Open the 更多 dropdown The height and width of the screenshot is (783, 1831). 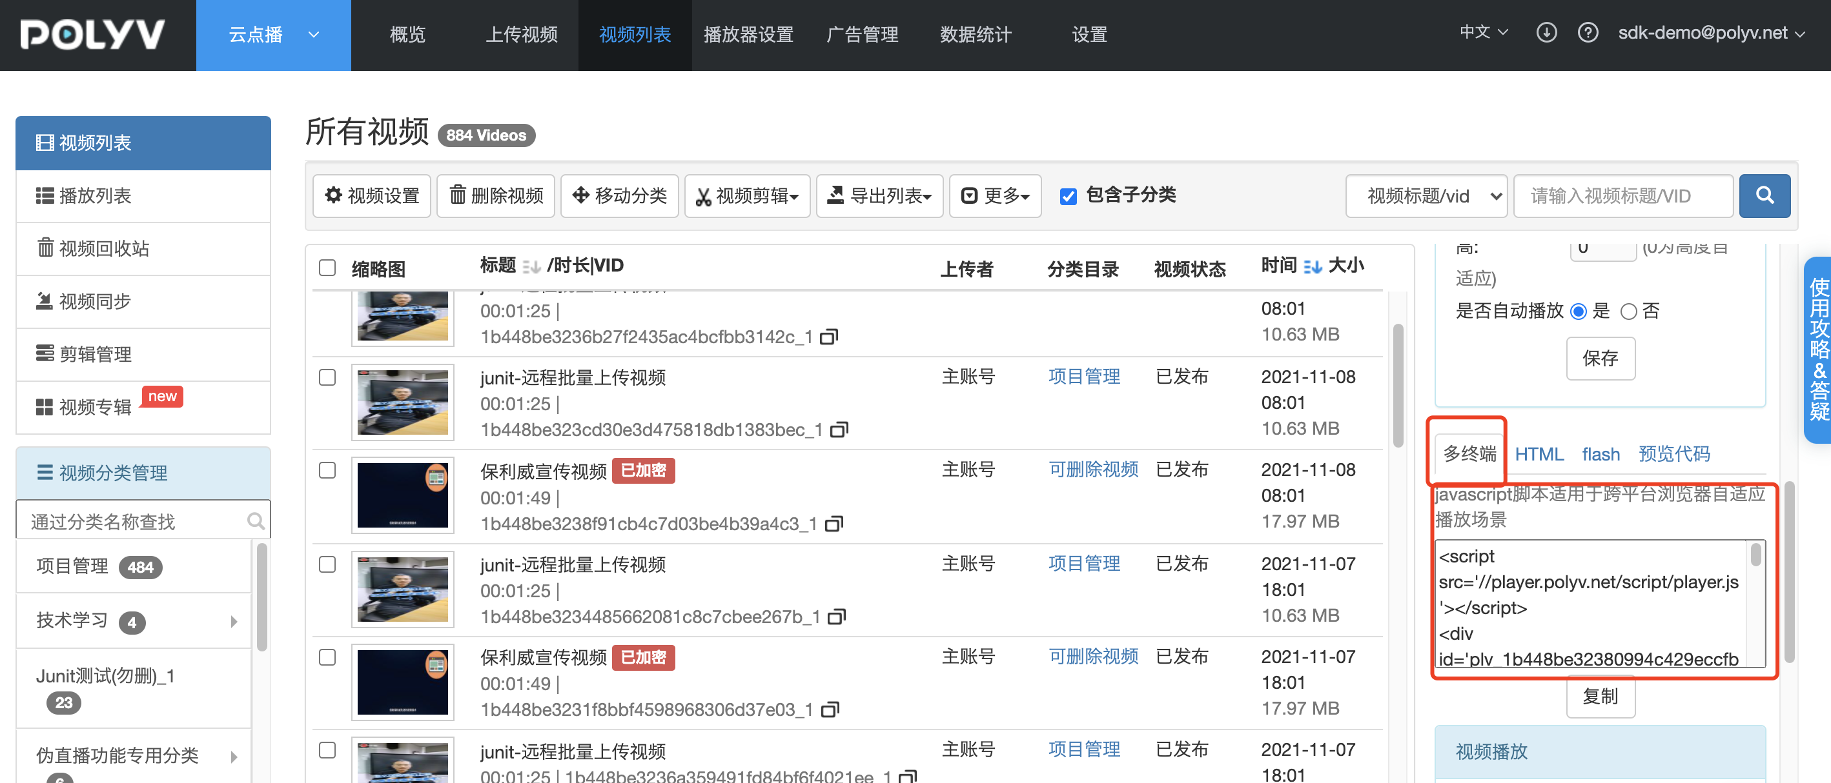(995, 195)
